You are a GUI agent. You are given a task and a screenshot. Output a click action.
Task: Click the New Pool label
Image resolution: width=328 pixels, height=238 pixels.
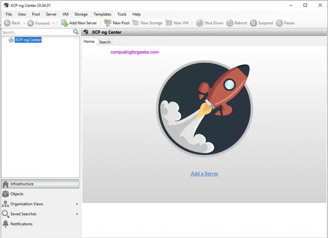(121, 23)
